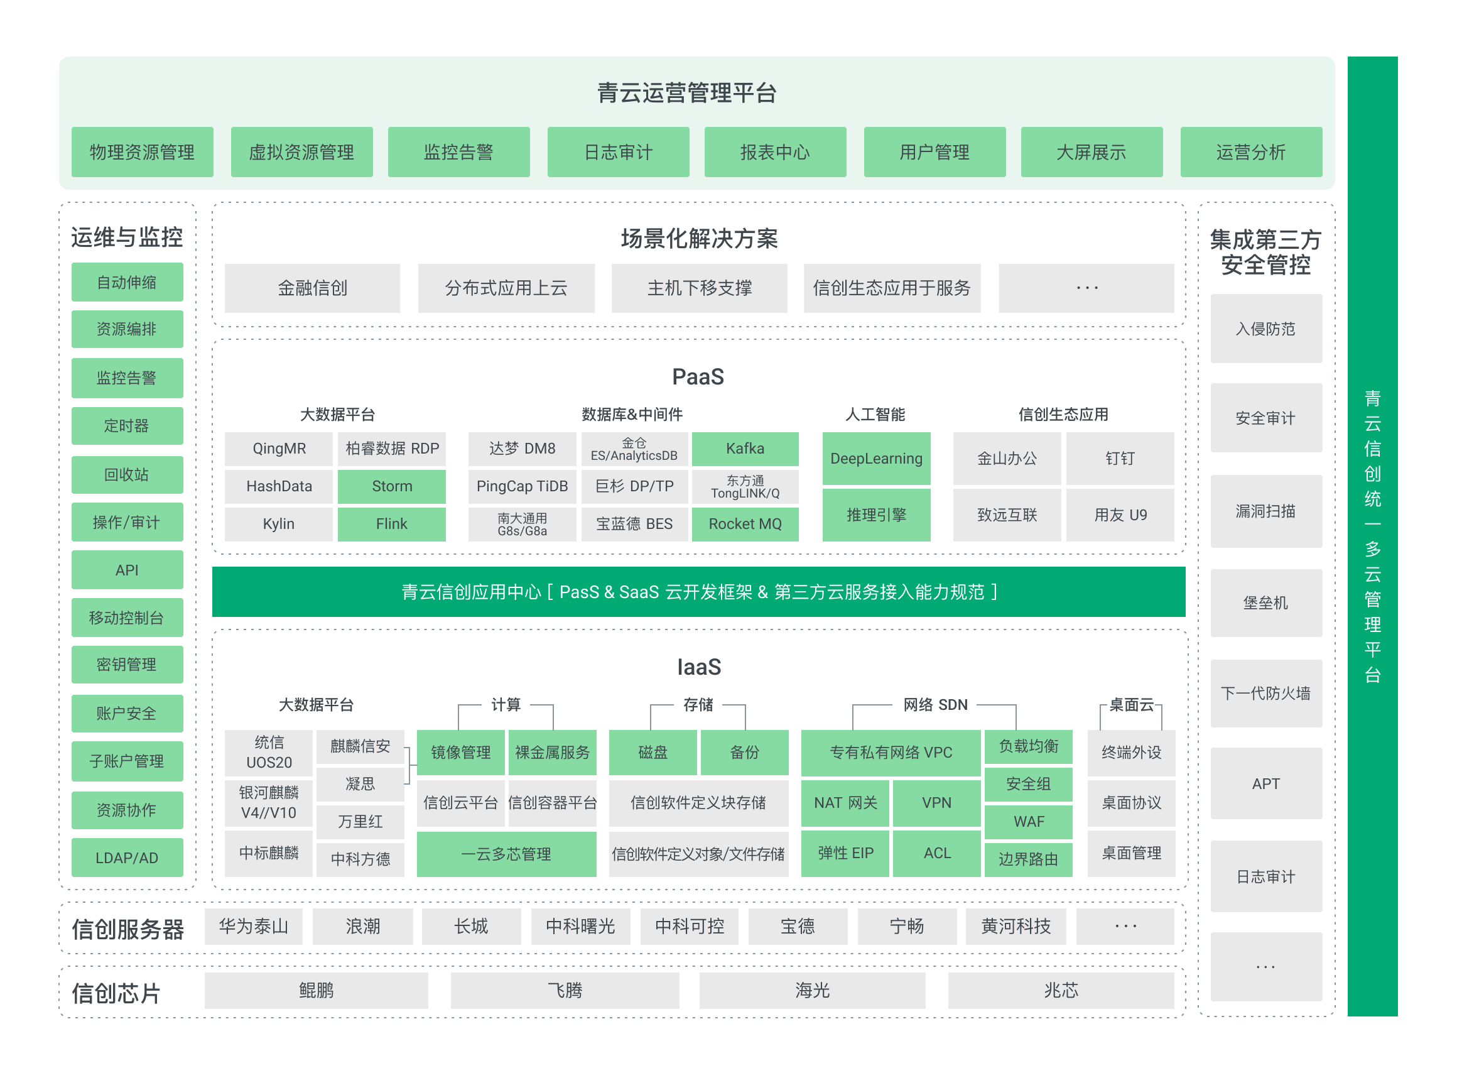
Task: Click the WAF box
Action: pyautogui.click(x=1029, y=821)
